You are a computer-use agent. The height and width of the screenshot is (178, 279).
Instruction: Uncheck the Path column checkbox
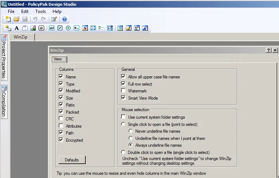61,133
